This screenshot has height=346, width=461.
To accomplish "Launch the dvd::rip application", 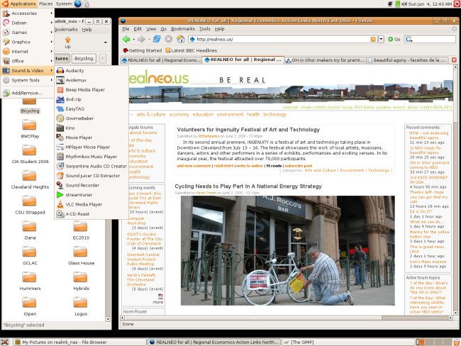I will pos(91,99).
